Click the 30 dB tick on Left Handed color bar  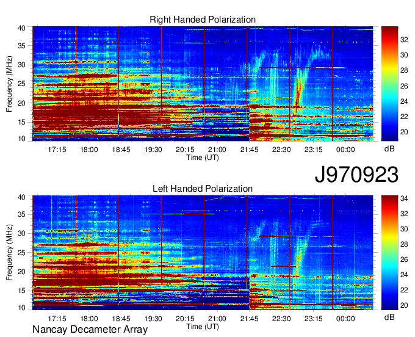point(404,229)
